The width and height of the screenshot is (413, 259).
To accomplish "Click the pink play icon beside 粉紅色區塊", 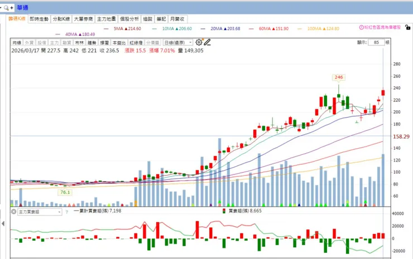I will [362, 27].
